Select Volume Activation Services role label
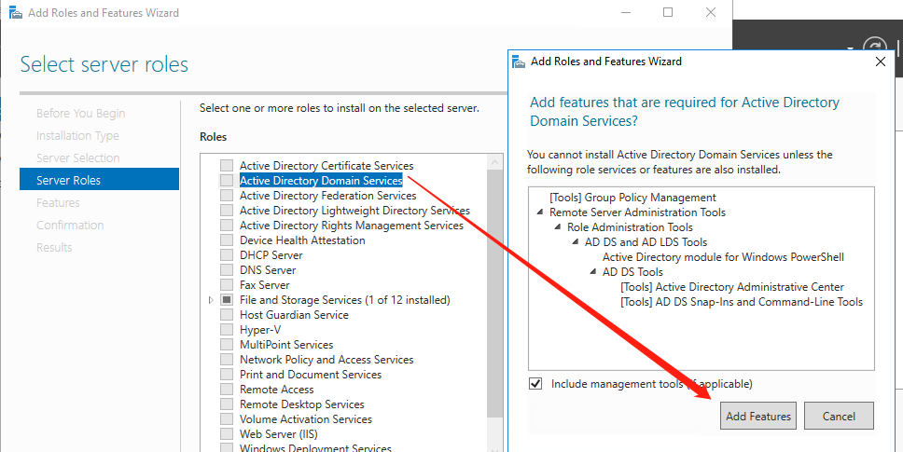This screenshot has height=452, width=903. coord(306,419)
